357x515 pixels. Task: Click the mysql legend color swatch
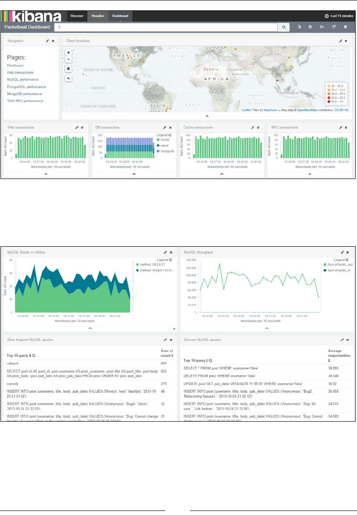(158, 140)
